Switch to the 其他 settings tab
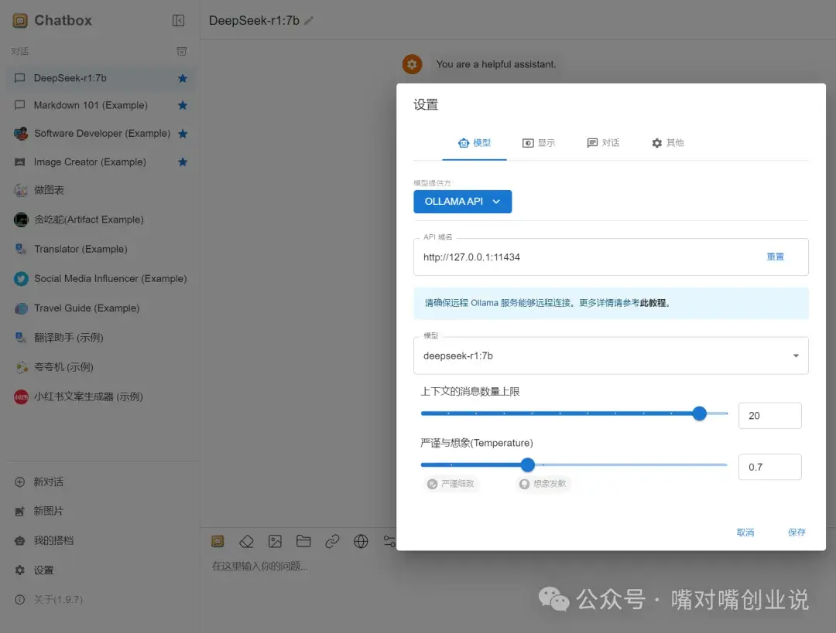Screen dimensions: 836x633 point(667,143)
